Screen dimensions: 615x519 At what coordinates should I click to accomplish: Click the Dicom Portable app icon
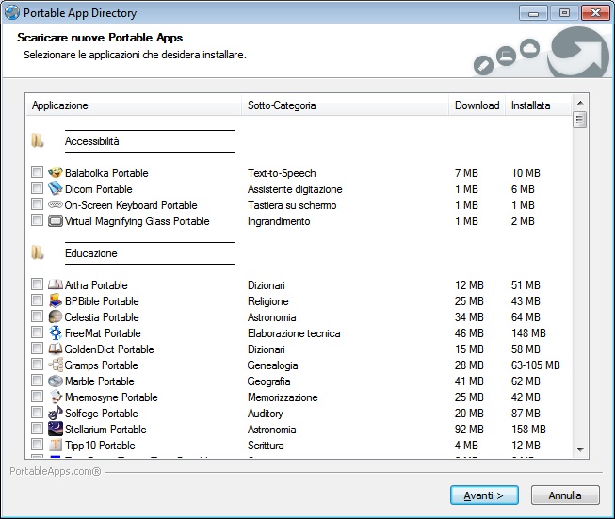56,188
